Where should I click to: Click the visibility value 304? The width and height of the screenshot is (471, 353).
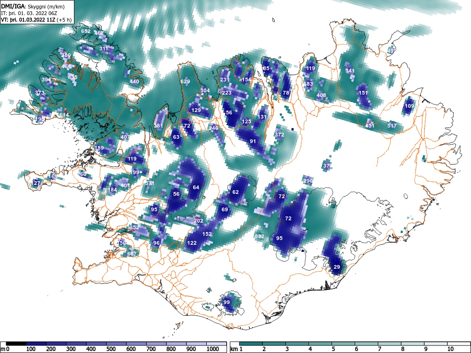[205, 90]
